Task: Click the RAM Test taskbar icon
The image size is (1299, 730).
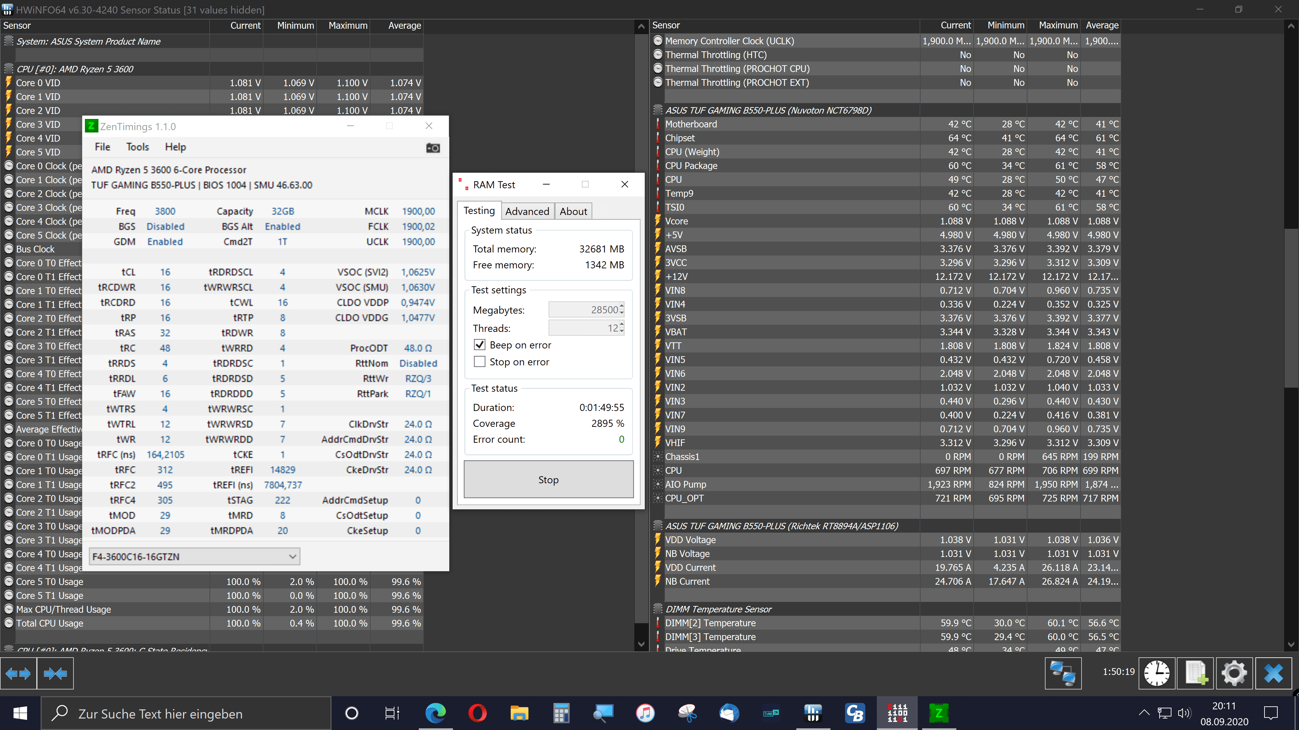Action: (897, 713)
